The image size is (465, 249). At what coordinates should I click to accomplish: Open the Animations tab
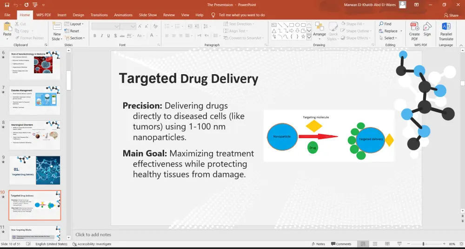(123, 15)
